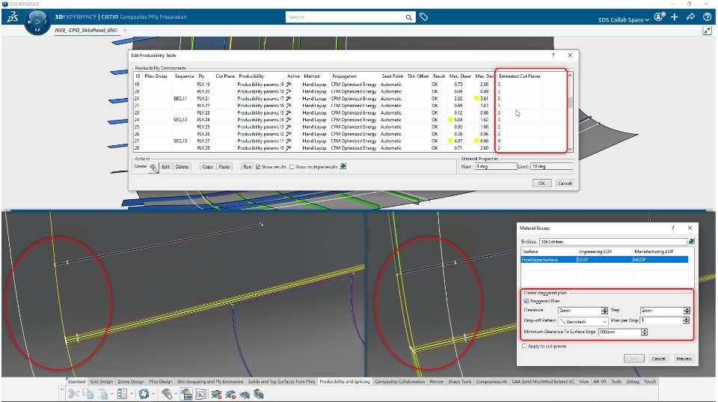This screenshot has height=402, width=718.
Task: Click the properties list icon in bottom toolbar
Action: coord(122,394)
